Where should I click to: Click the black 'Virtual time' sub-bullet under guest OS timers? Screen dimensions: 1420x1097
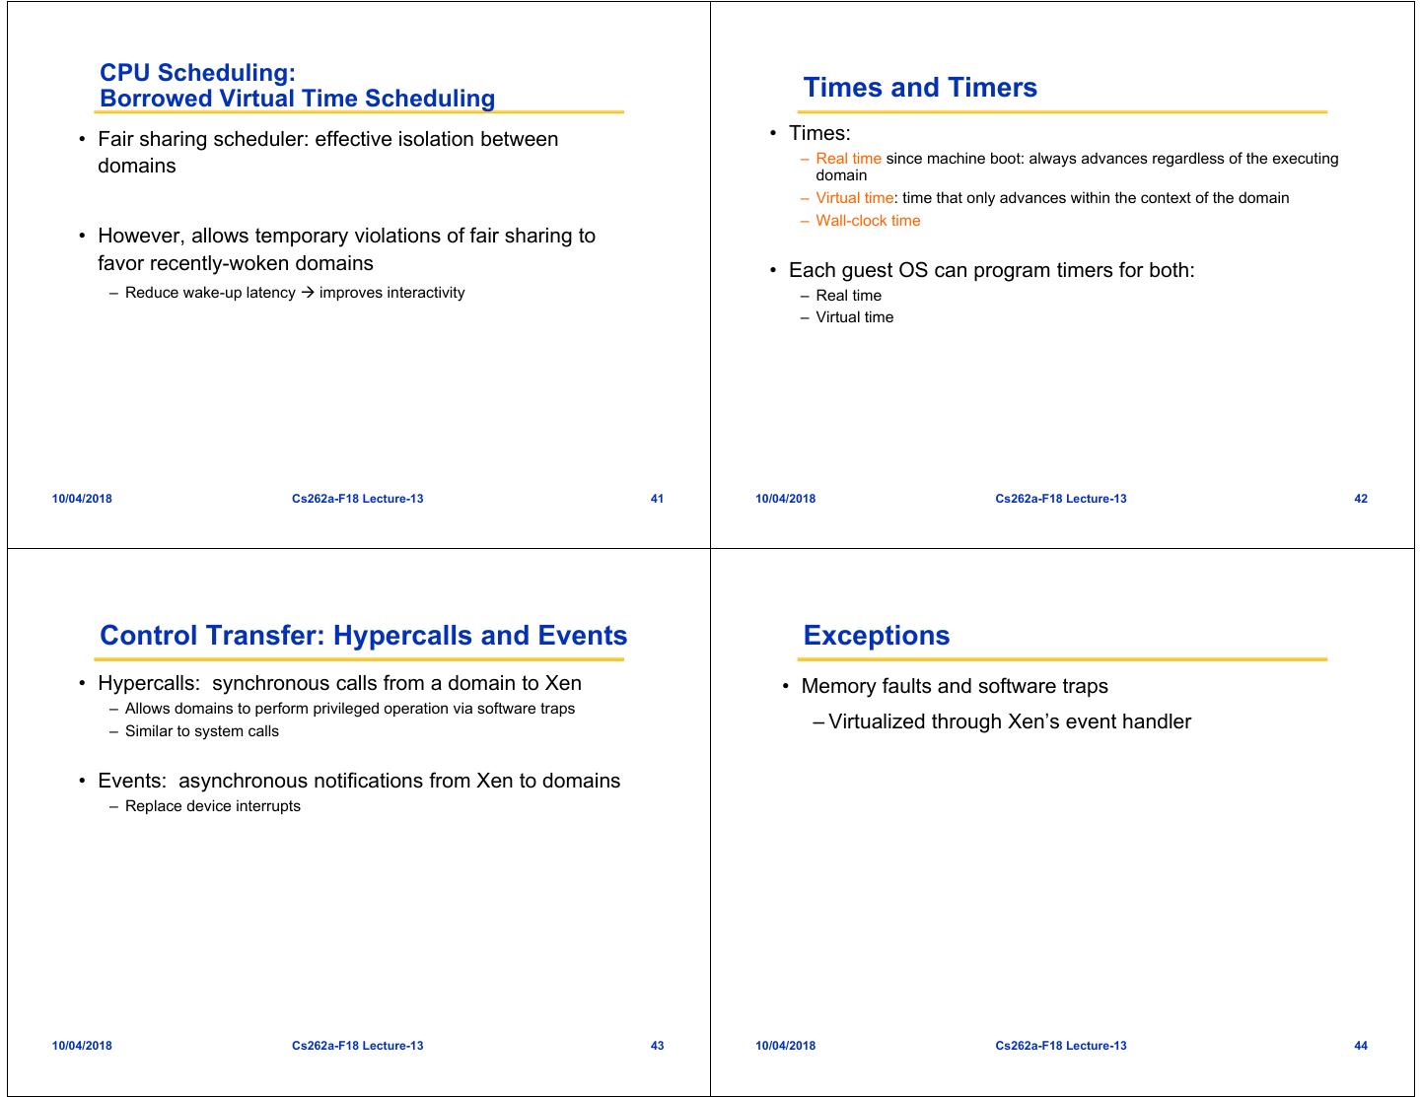click(x=855, y=317)
